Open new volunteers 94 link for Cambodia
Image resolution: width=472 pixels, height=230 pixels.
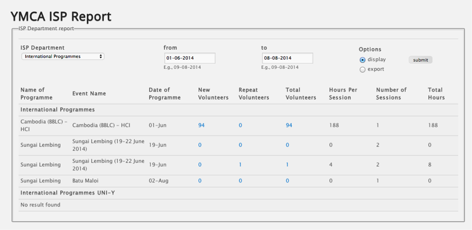202,125
